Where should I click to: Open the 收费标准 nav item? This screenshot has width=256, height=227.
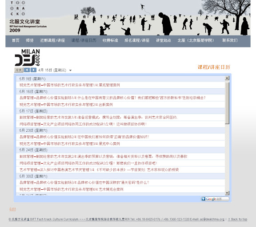110,40
